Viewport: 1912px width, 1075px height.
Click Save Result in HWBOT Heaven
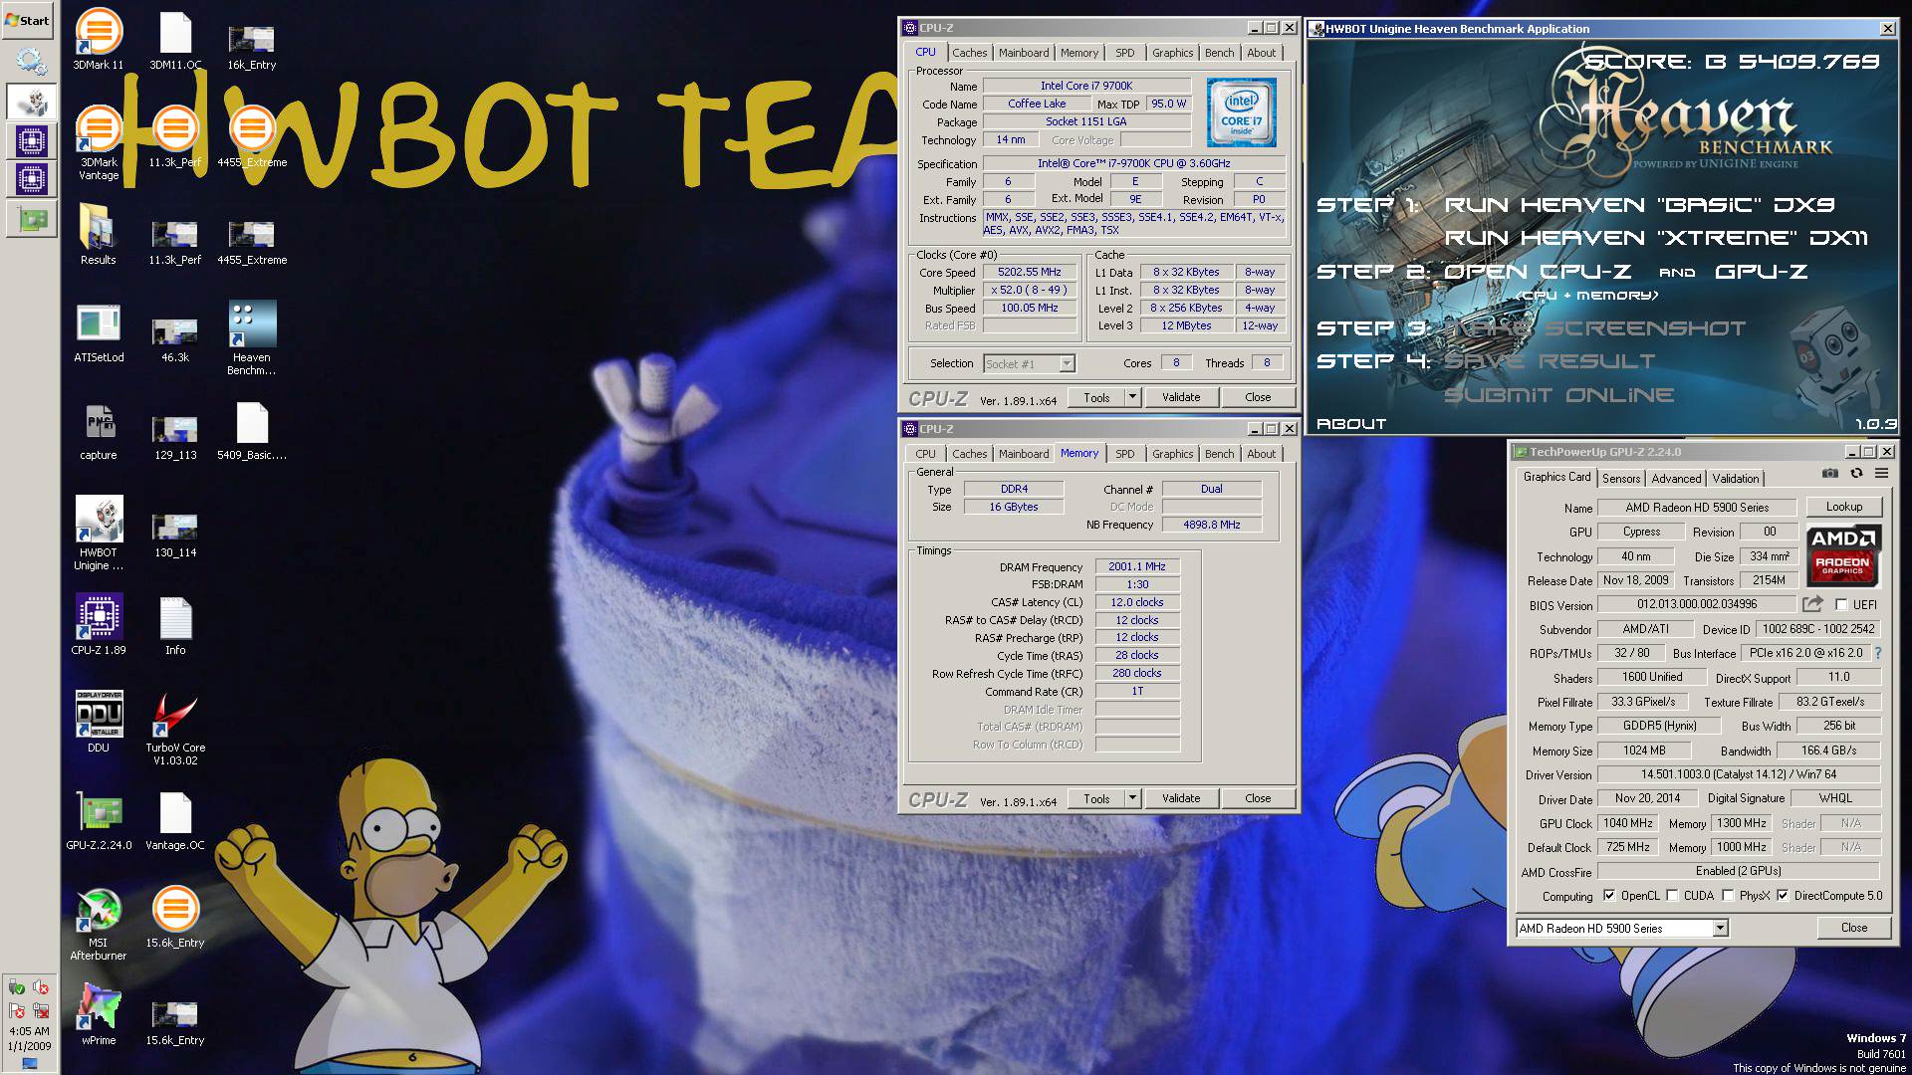tap(1550, 361)
